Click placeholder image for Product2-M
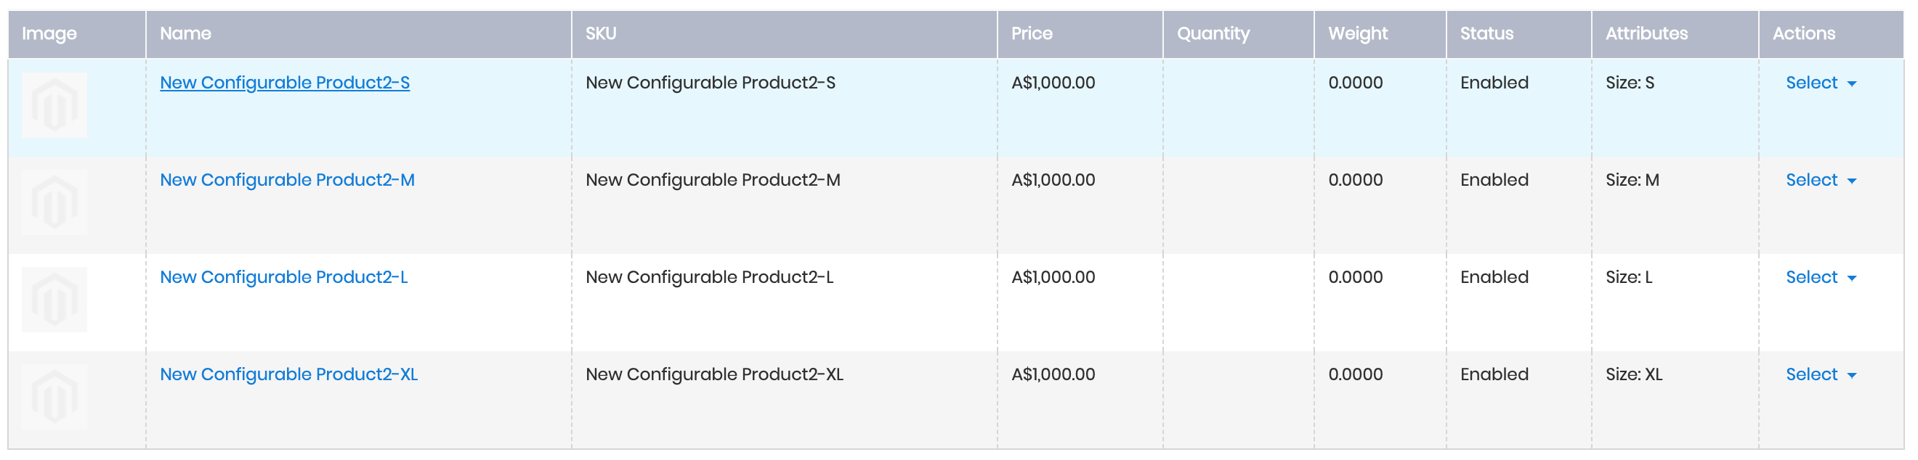 (x=54, y=203)
